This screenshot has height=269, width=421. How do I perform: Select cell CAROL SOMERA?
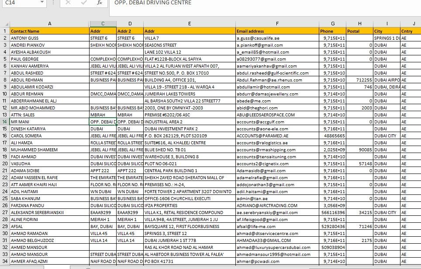pos(50,136)
